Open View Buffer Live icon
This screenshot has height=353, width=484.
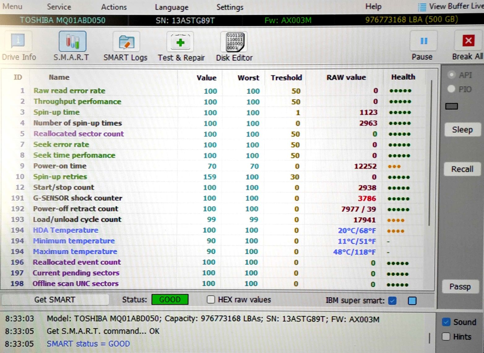pos(422,7)
